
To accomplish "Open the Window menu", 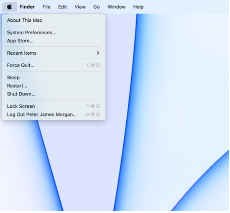I will click(x=117, y=7).
